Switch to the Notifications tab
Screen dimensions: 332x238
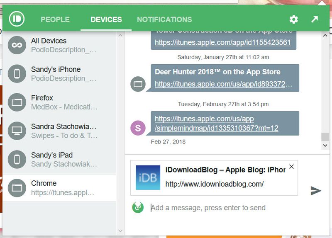point(164,19)
